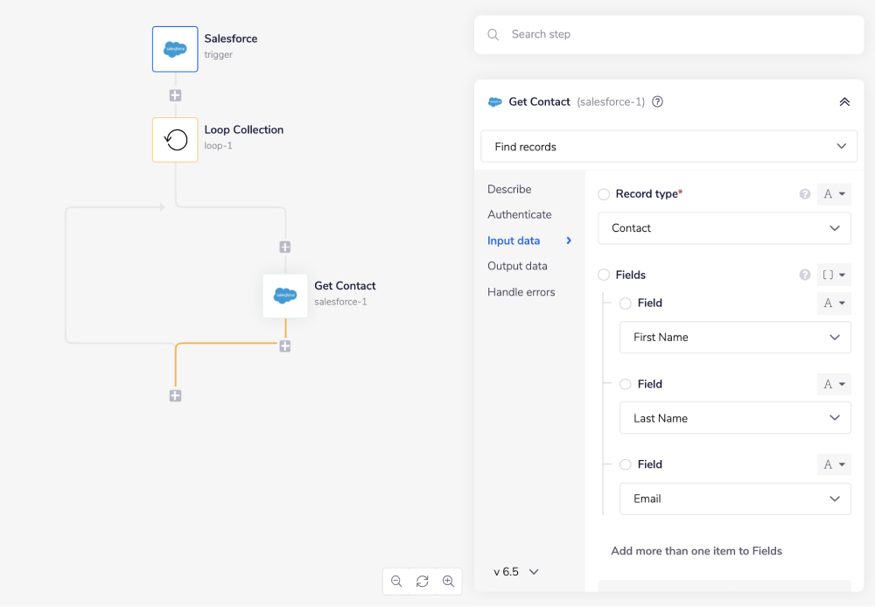
Task: Open the Email field dropdown
Action: pyautogui.click(x=735, y=499)
